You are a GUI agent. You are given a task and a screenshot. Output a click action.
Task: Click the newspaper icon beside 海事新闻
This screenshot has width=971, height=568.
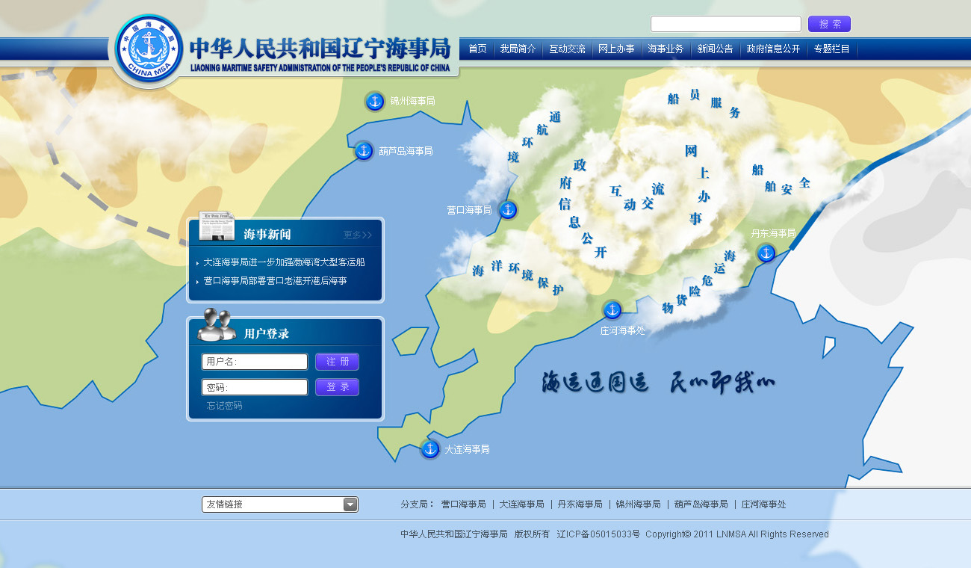pyautogui.click(x=217, y=226)
